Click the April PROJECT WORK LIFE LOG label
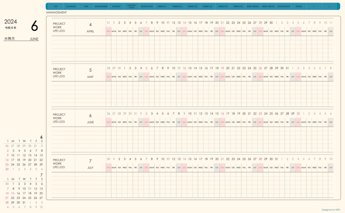The width and height of the screenshot is (345, 213). (59, 27)
